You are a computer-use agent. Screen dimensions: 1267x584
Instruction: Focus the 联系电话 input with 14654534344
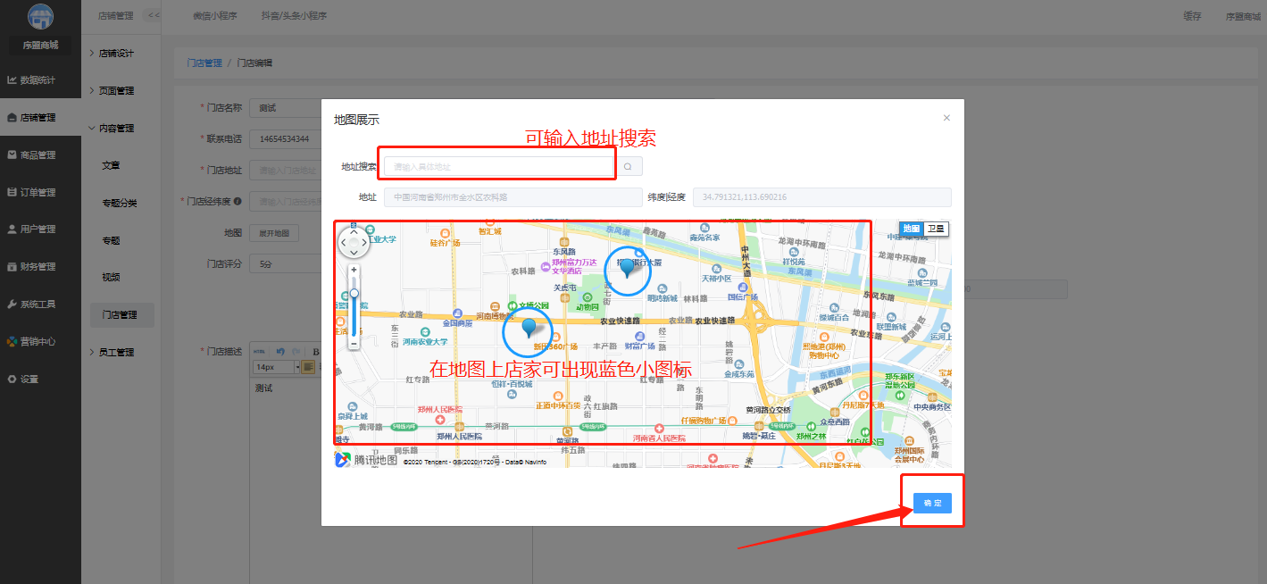(x=285, y=139)
